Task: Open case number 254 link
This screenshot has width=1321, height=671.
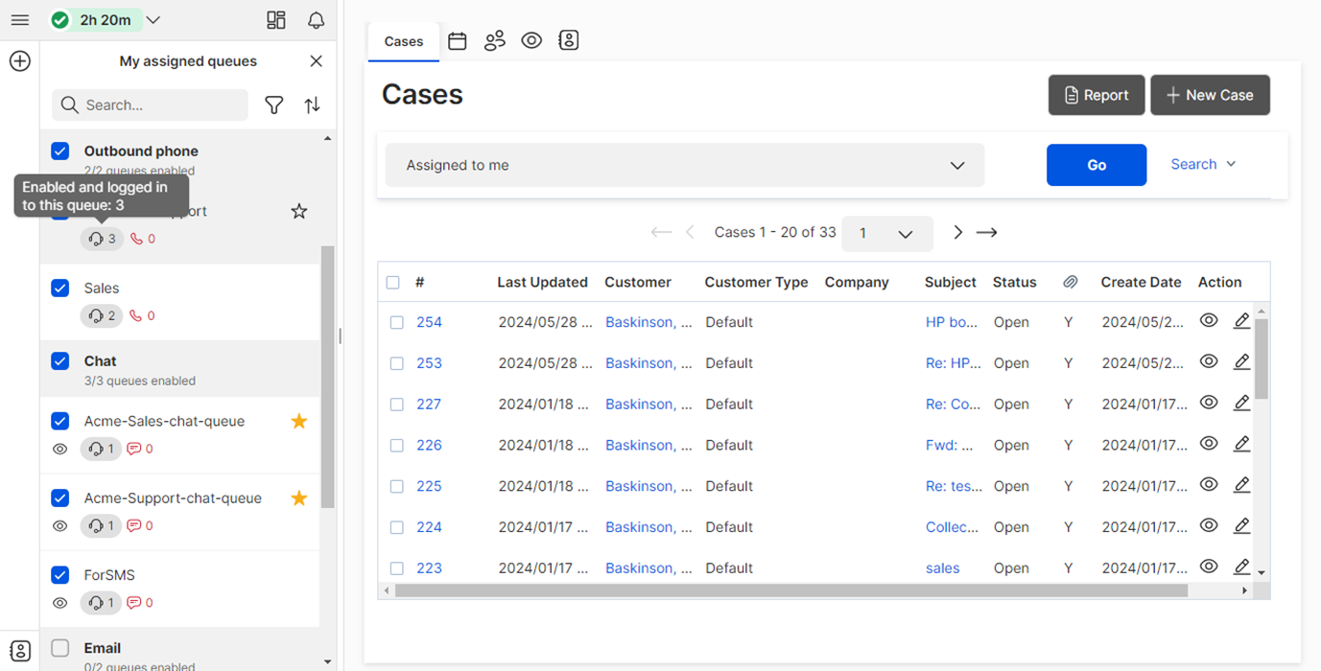Action: coord(429,322)
